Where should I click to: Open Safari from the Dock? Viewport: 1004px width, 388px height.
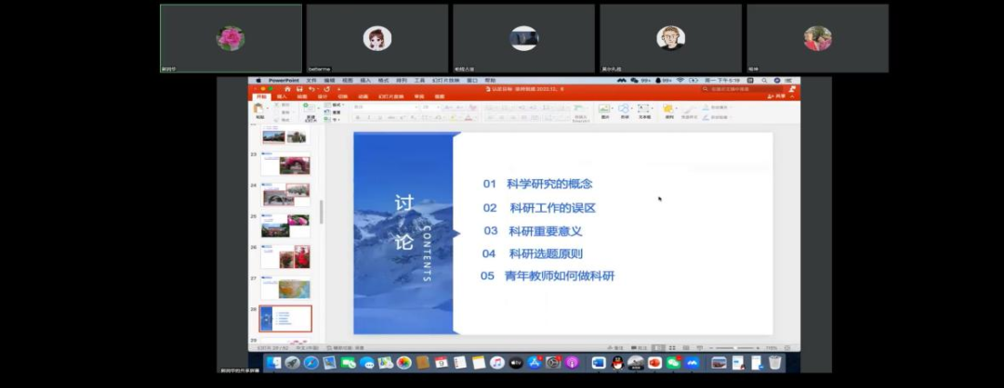311,363
